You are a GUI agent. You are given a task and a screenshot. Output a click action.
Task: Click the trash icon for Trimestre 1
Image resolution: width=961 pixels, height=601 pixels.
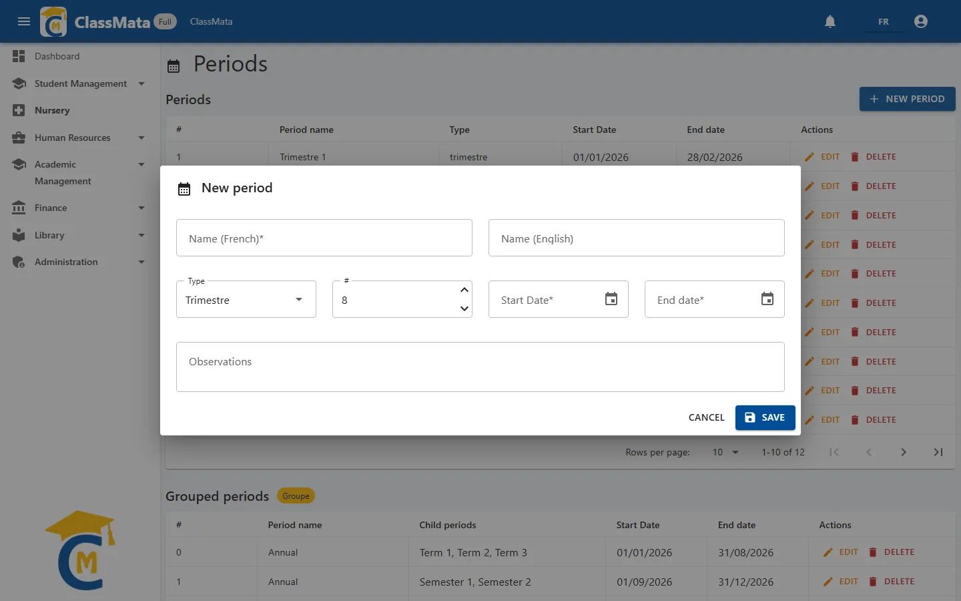point(855,157)
